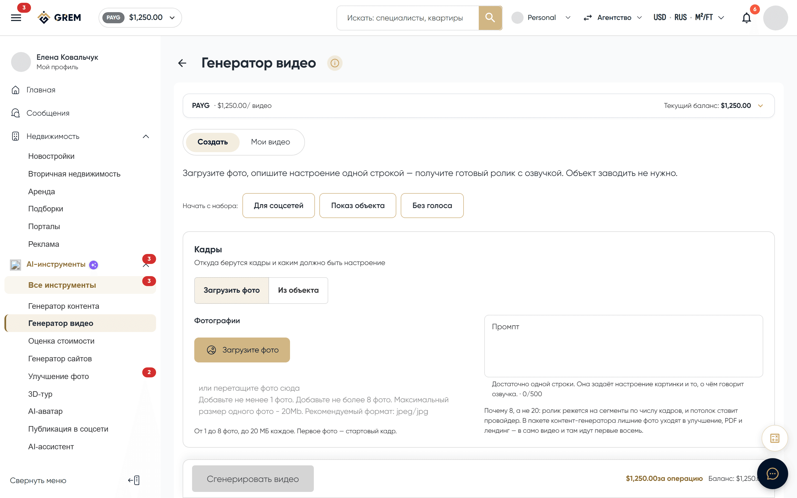Click the GREM logo
Screen dimensions: 797x498
pos(59,17)
